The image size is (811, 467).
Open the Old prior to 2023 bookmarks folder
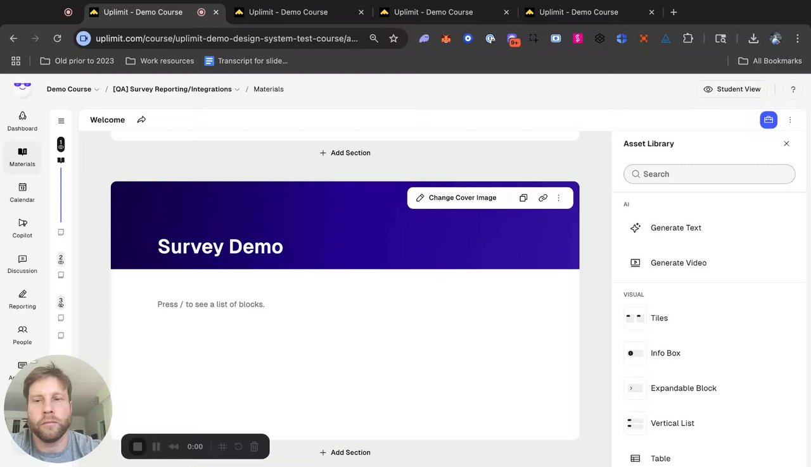coord(77,61)
